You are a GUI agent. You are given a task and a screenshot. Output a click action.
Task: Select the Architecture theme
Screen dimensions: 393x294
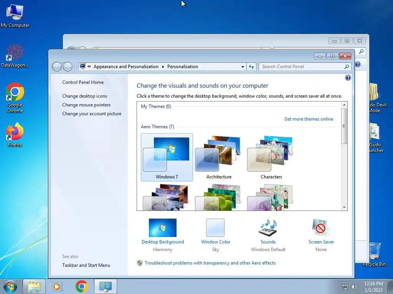[219, 157]
